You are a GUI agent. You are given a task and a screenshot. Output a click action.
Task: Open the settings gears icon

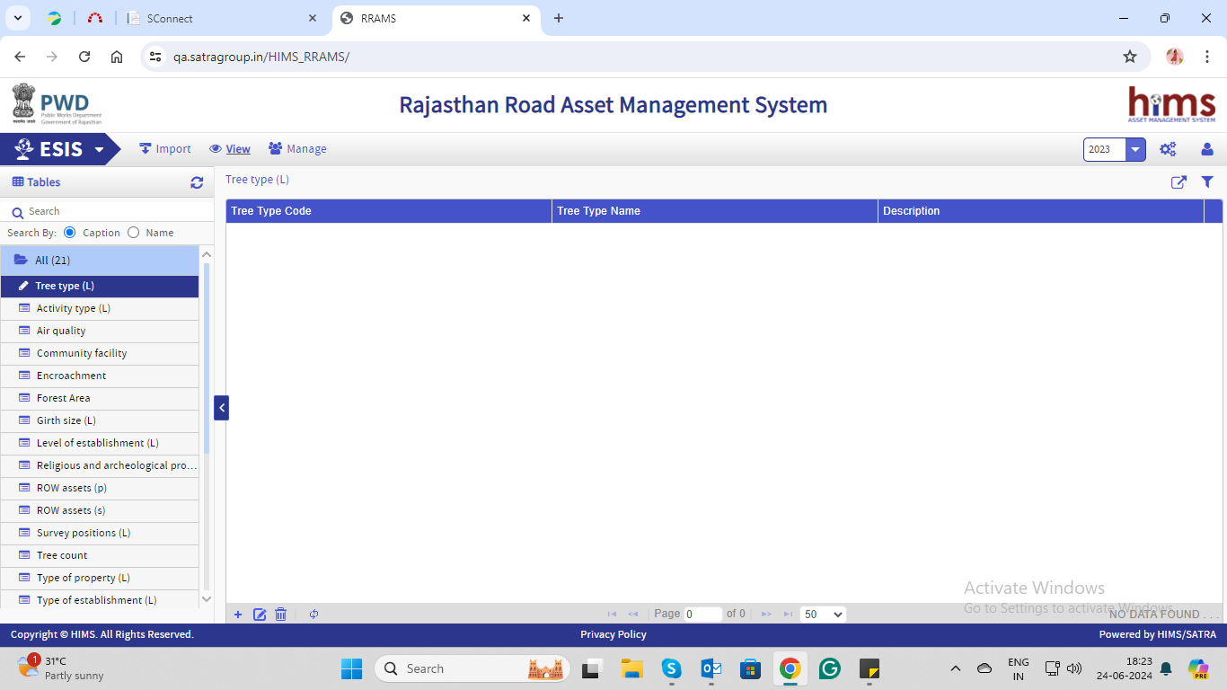(1168, 149)
